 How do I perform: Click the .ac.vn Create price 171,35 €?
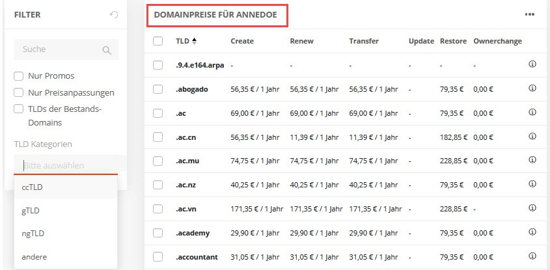[x=256, y=209]
